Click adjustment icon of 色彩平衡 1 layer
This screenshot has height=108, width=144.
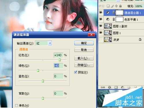click(x=108, y=19)
